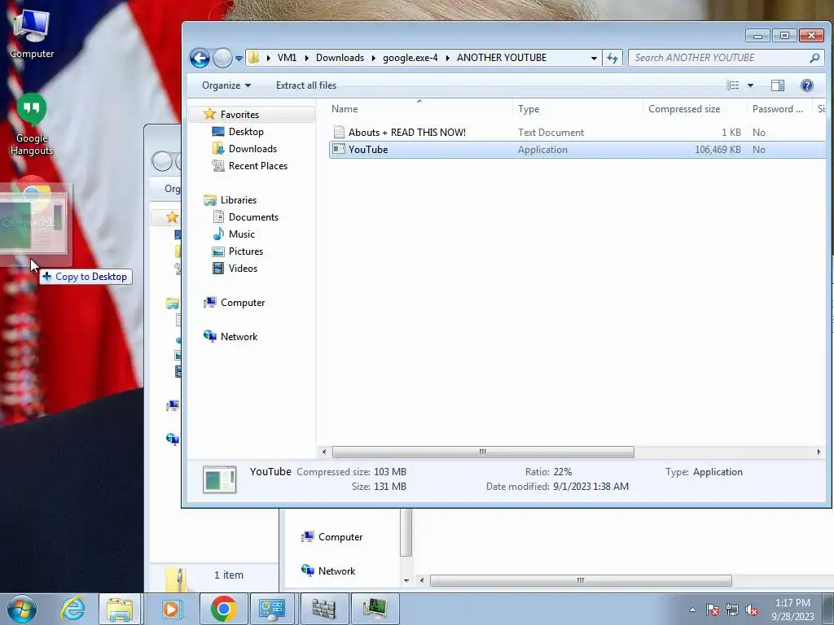The image size is (834, 625).
Task: Click the Google Hangouts desktop icon
Action: coord(32,125)
